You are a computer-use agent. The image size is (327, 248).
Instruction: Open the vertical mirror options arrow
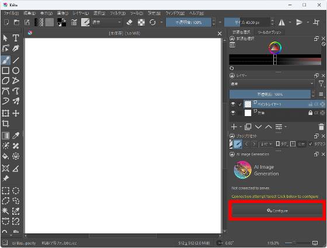tap(308, 22)
